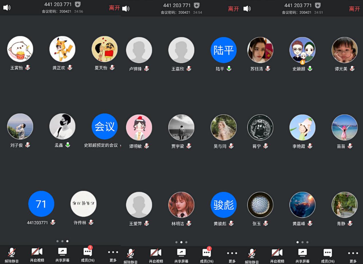Expand 更多 menu on the 24:51 screen

[353, 255]
